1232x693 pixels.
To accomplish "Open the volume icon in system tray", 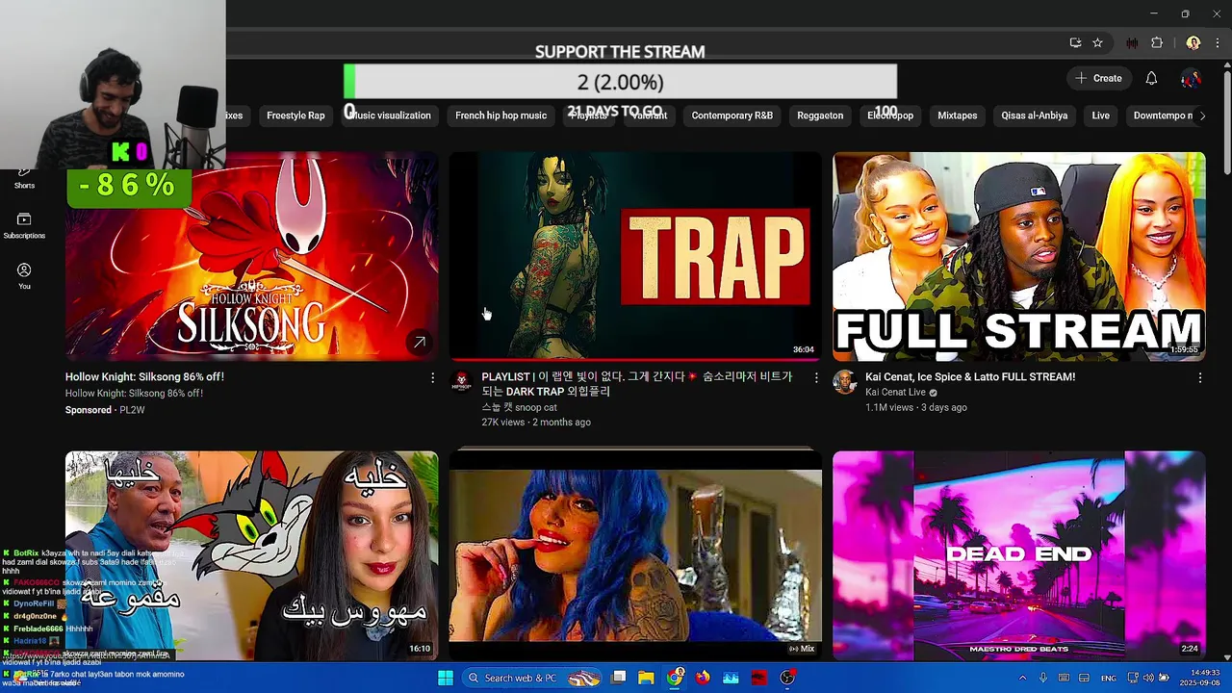I will 1147,678.
